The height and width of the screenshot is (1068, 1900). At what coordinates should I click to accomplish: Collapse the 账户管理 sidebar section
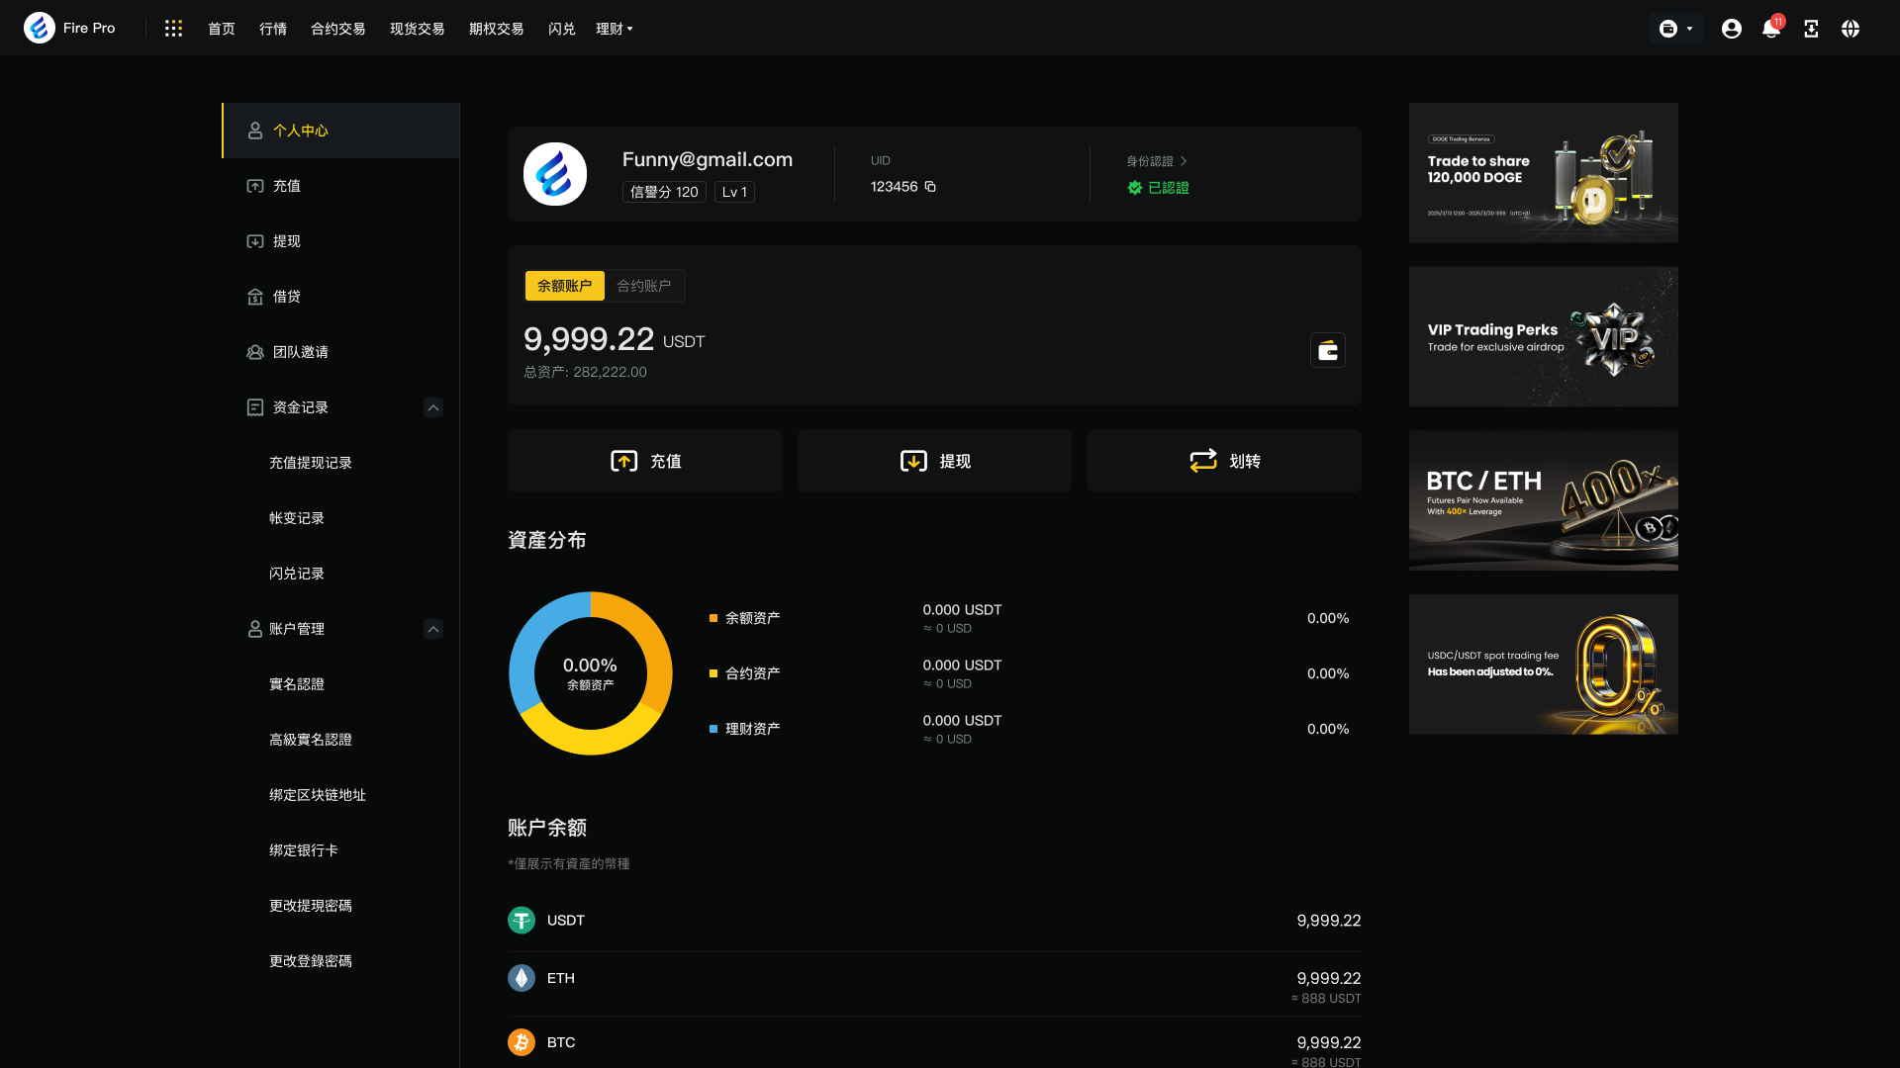432,629
